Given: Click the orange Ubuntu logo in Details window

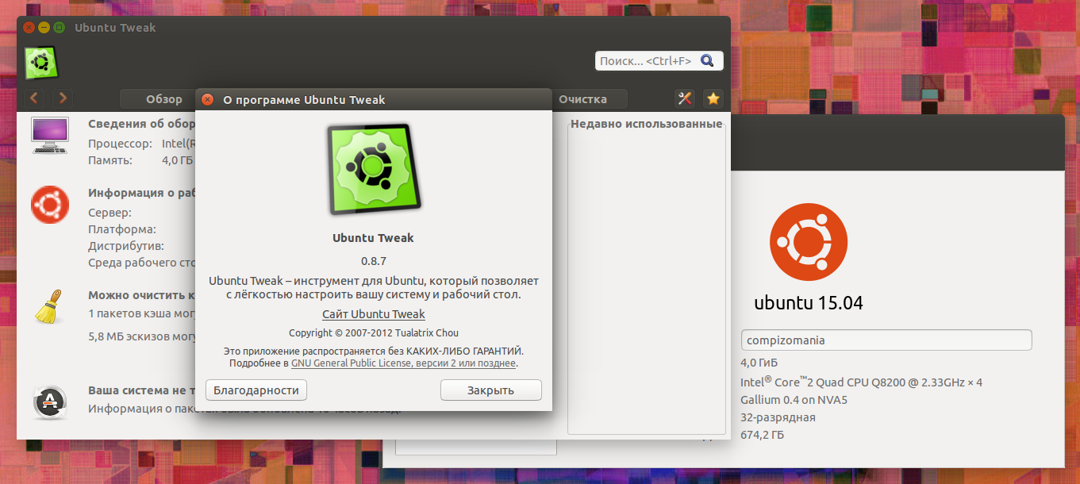Looking at the screenshot, I should [809, 242].
